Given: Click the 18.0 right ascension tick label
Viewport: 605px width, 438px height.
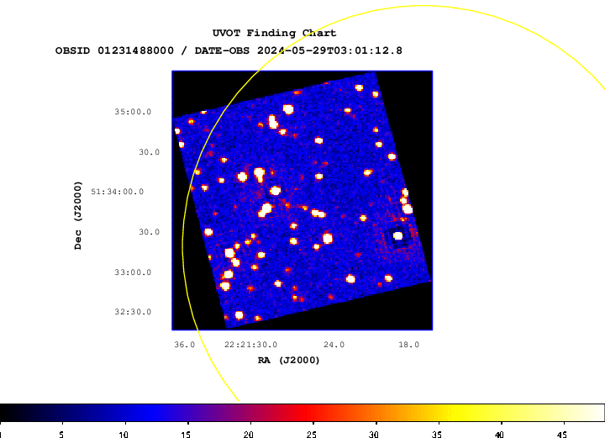Looking at the screenshot, I should (x=409, y=345).
